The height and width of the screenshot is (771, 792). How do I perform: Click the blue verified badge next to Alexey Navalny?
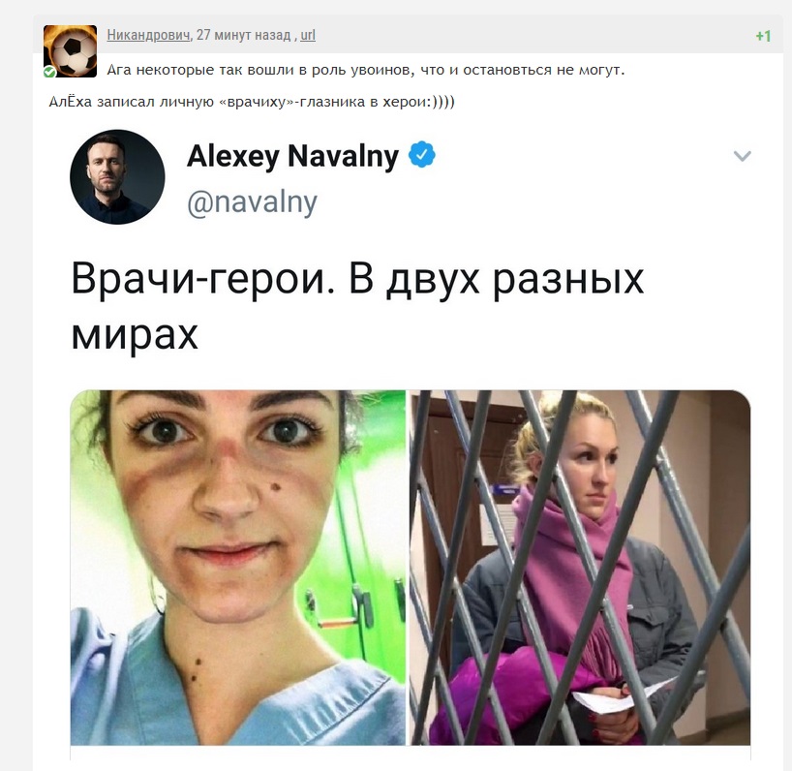point(422,155)
